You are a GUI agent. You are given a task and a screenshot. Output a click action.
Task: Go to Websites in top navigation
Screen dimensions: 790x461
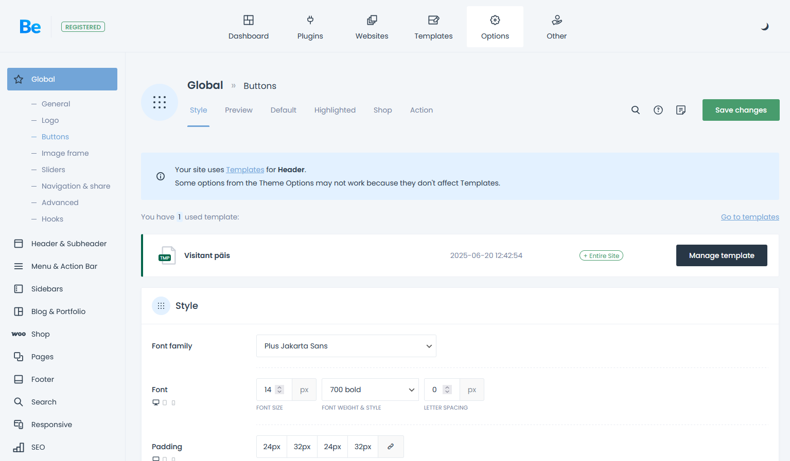pos(372,27)
